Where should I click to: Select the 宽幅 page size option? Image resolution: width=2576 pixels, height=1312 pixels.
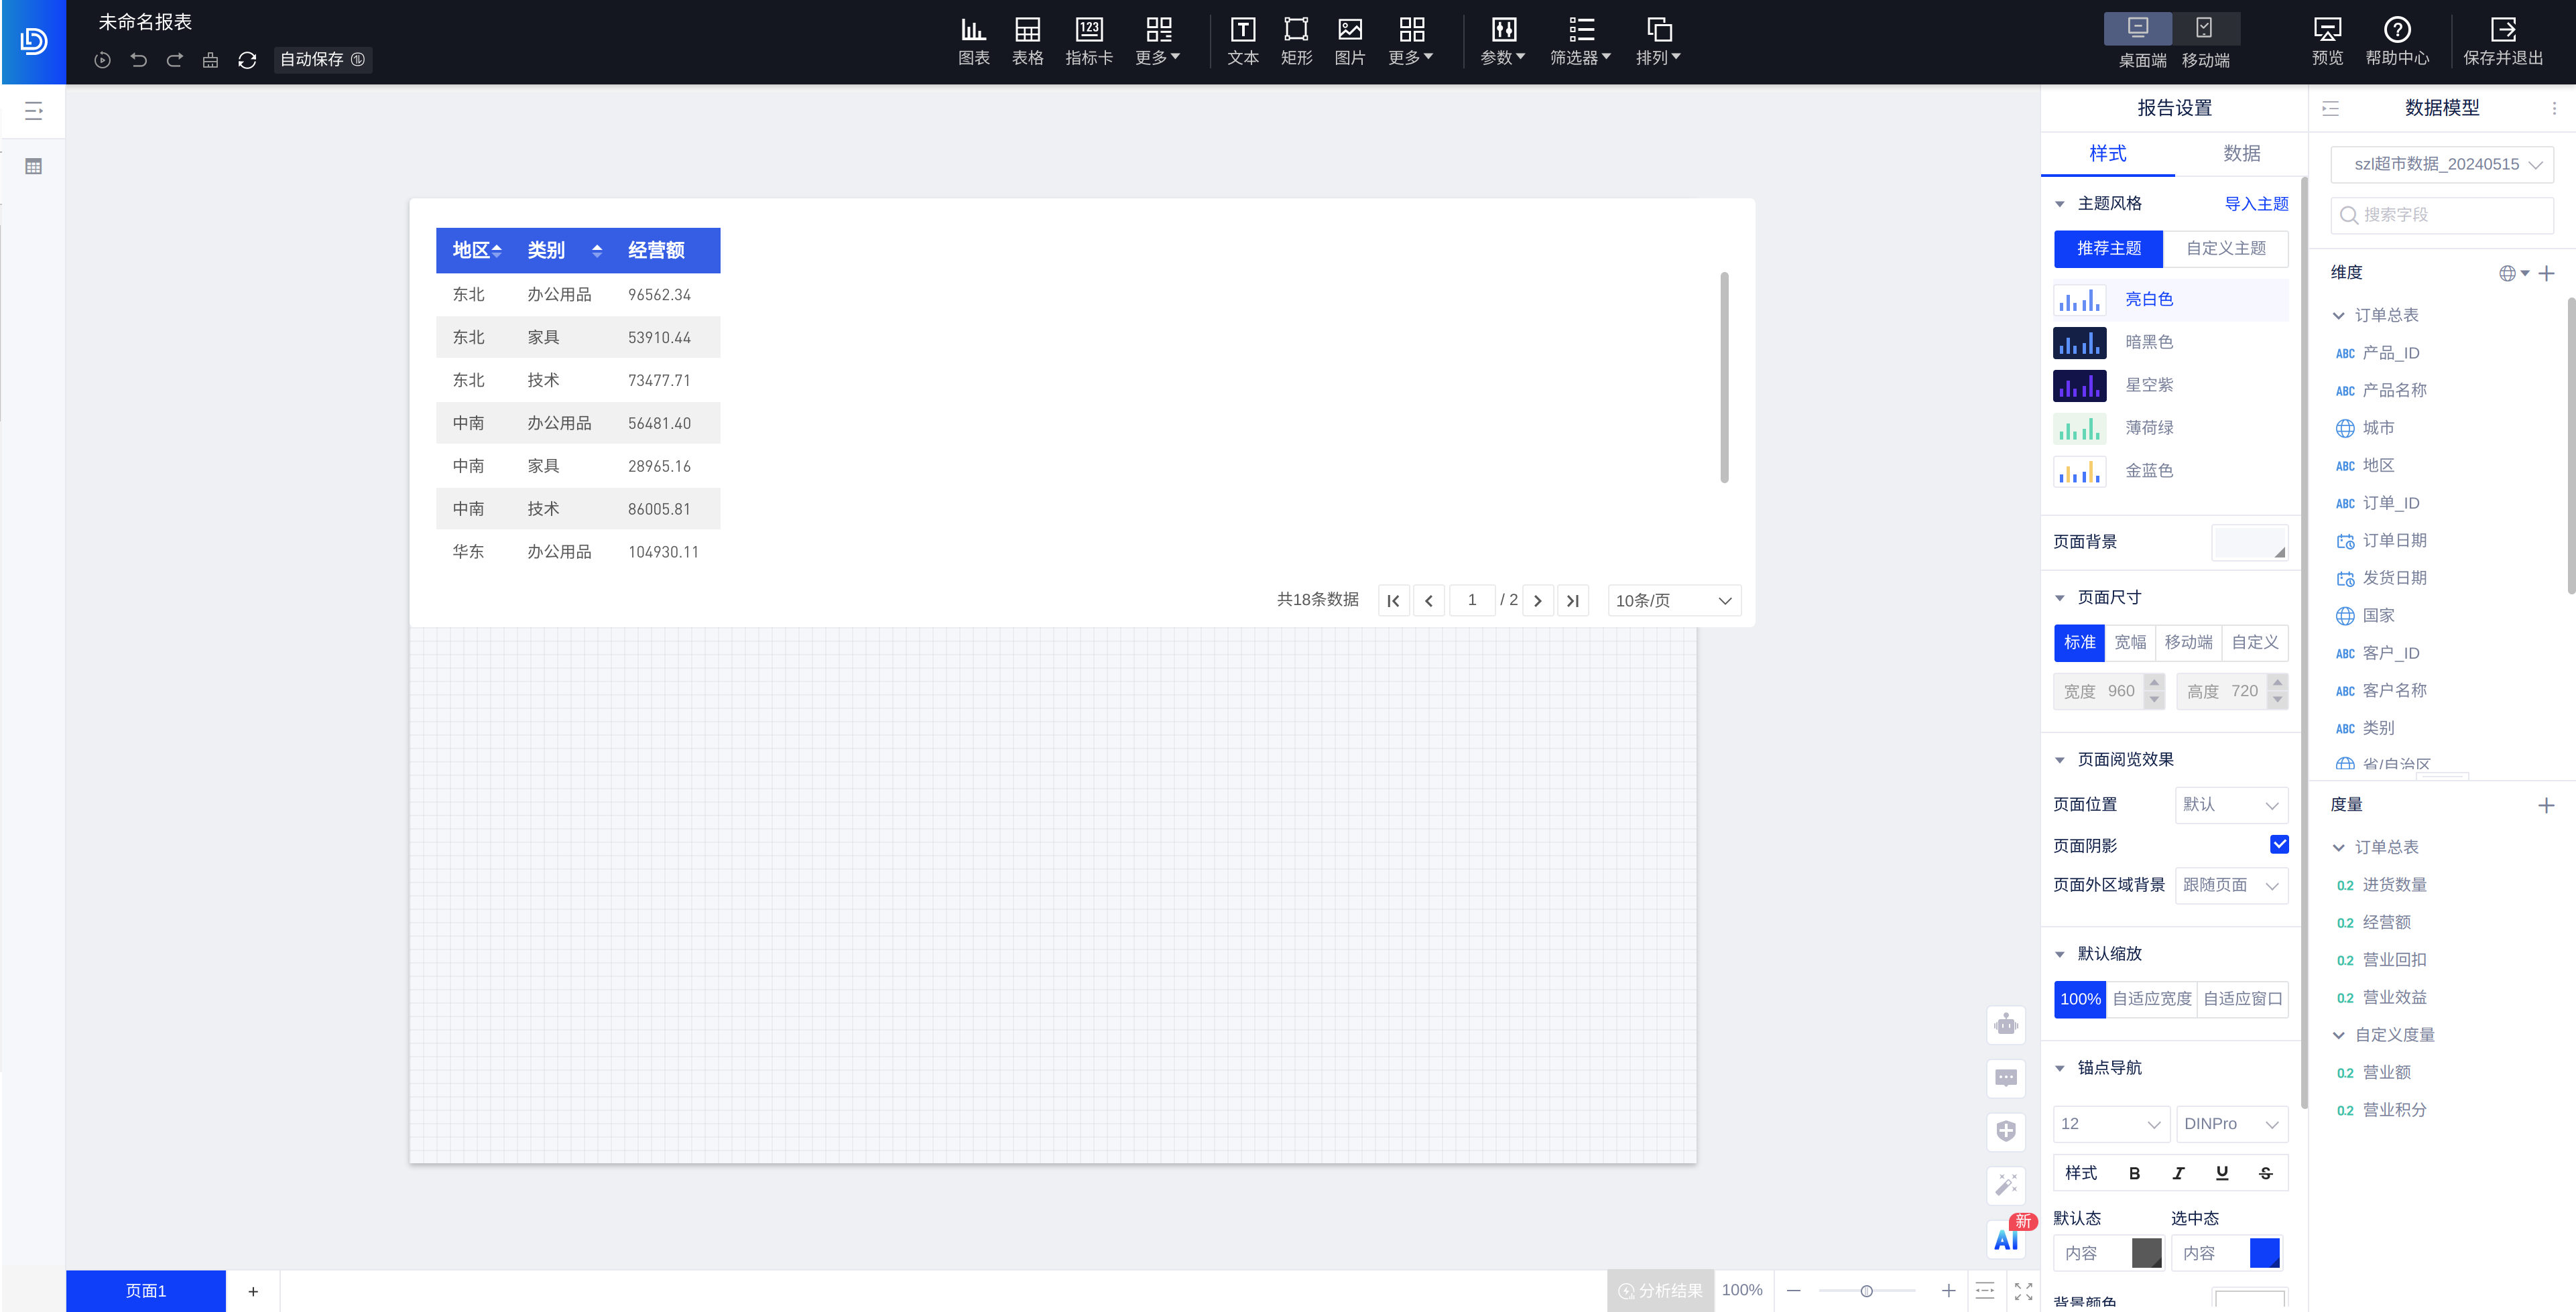pyautogui.click(x=2129, y=642)
